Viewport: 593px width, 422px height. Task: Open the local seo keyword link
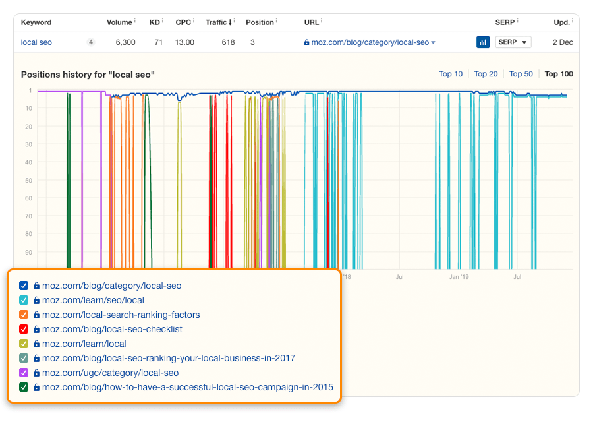[36, 42]
